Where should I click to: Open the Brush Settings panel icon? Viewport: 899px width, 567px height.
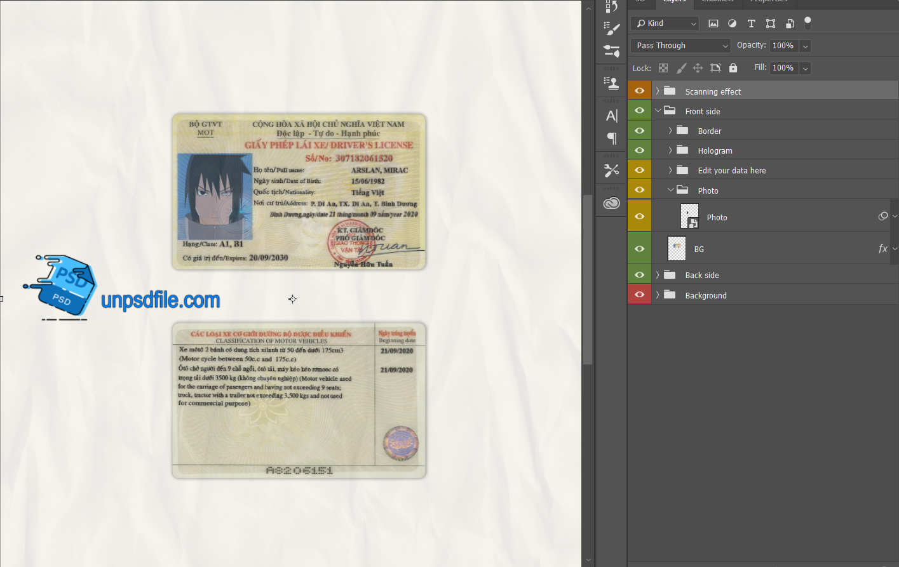click(x=611, y=51)
